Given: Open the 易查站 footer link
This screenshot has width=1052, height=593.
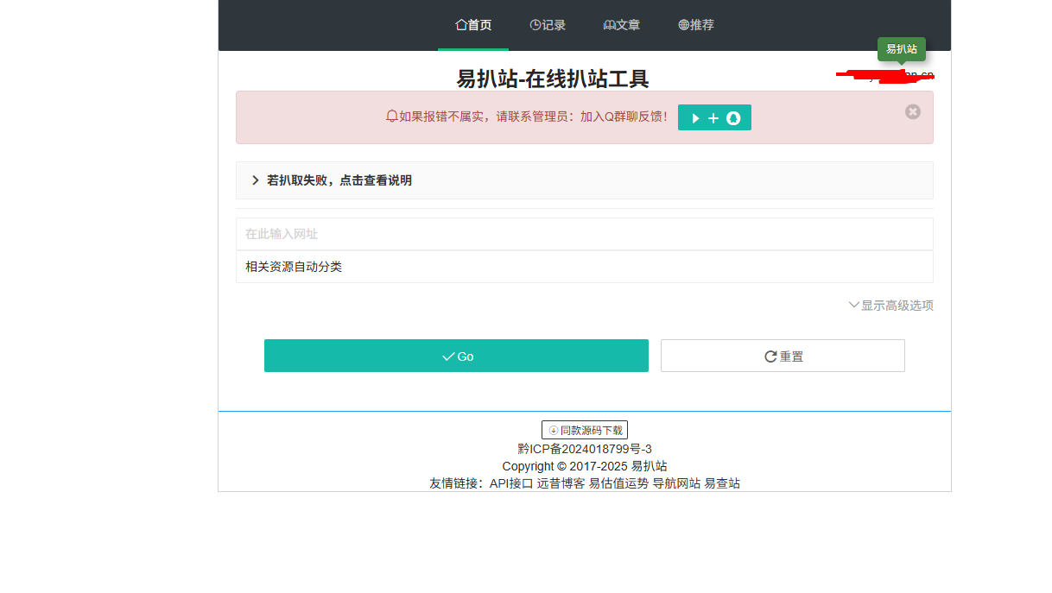Looking at the screenshot, I should [722, 483].
